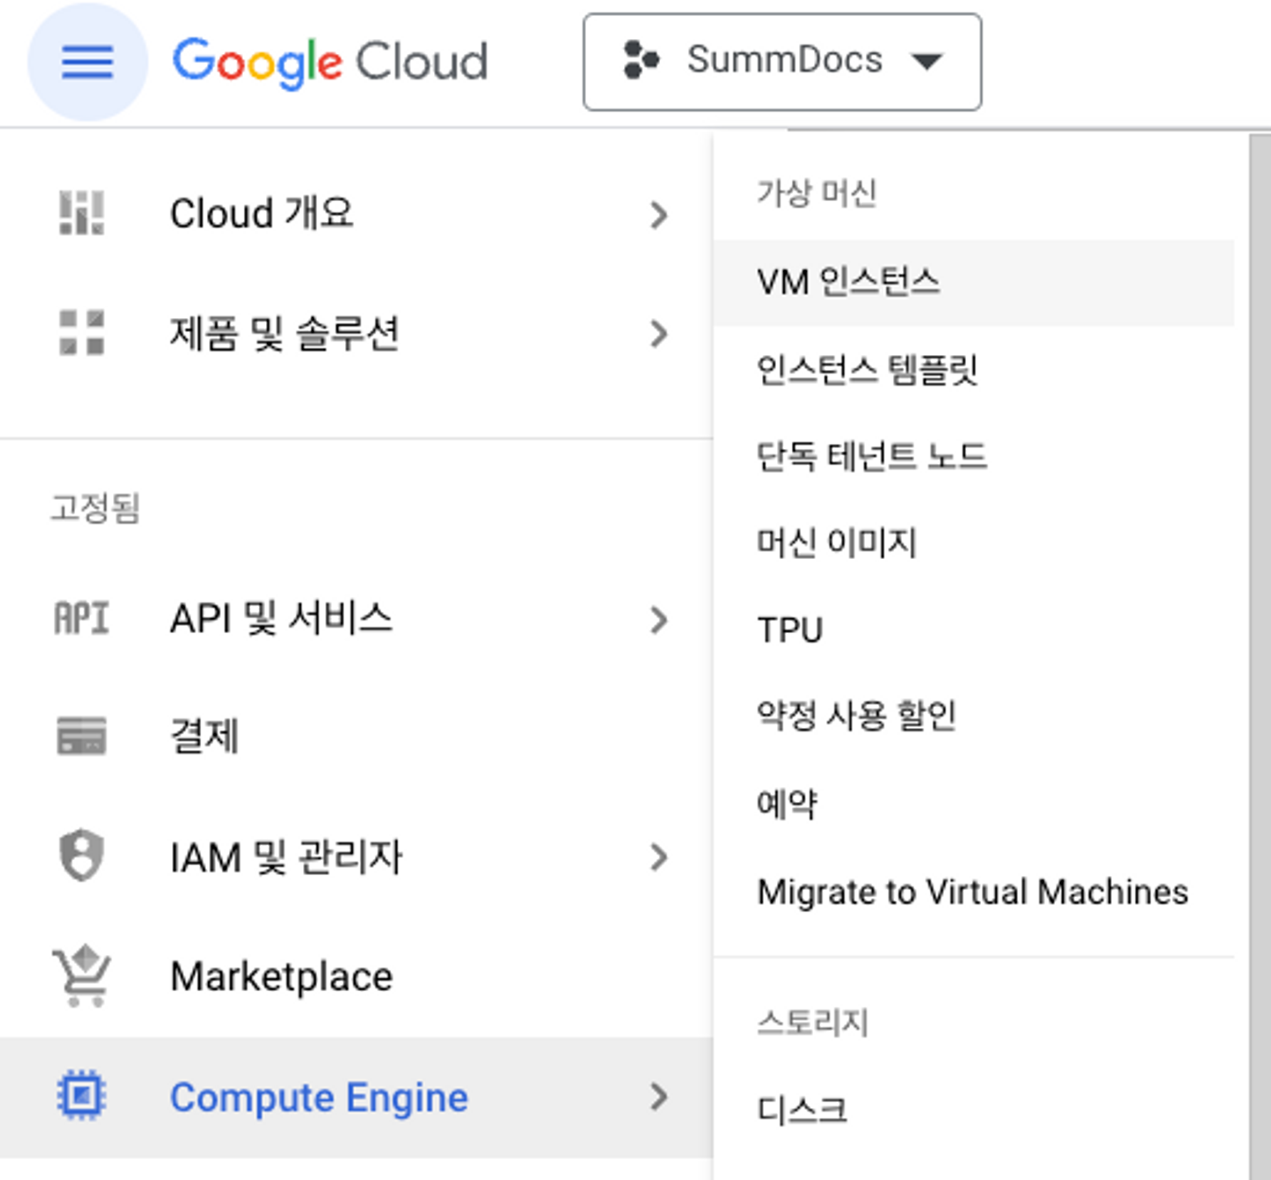The image size is (1271, 1180).
Task: Go to 디스크 under 스토리지
Action: click(802, 1109)
